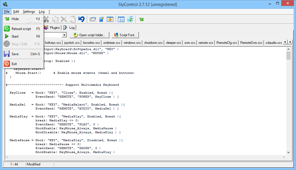Click the Hide menu item's green arrow icon
Screen dimensions: 296x170
click(7, 19)
